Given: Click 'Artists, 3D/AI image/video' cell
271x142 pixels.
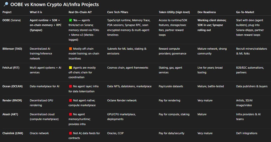Looking at the screenshot, I should tap(244, 103).
